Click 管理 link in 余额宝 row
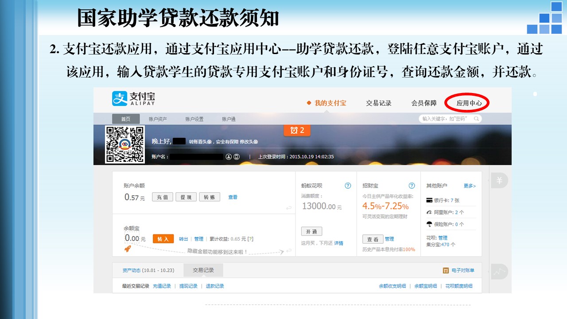This screenshot has width=567, height=319. point(198,239)
